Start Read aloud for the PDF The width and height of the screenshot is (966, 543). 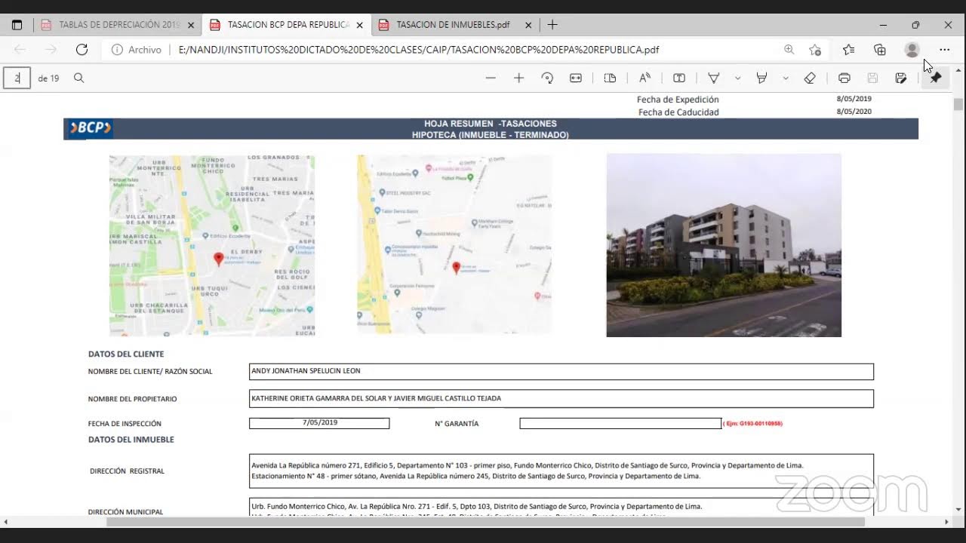645,78
